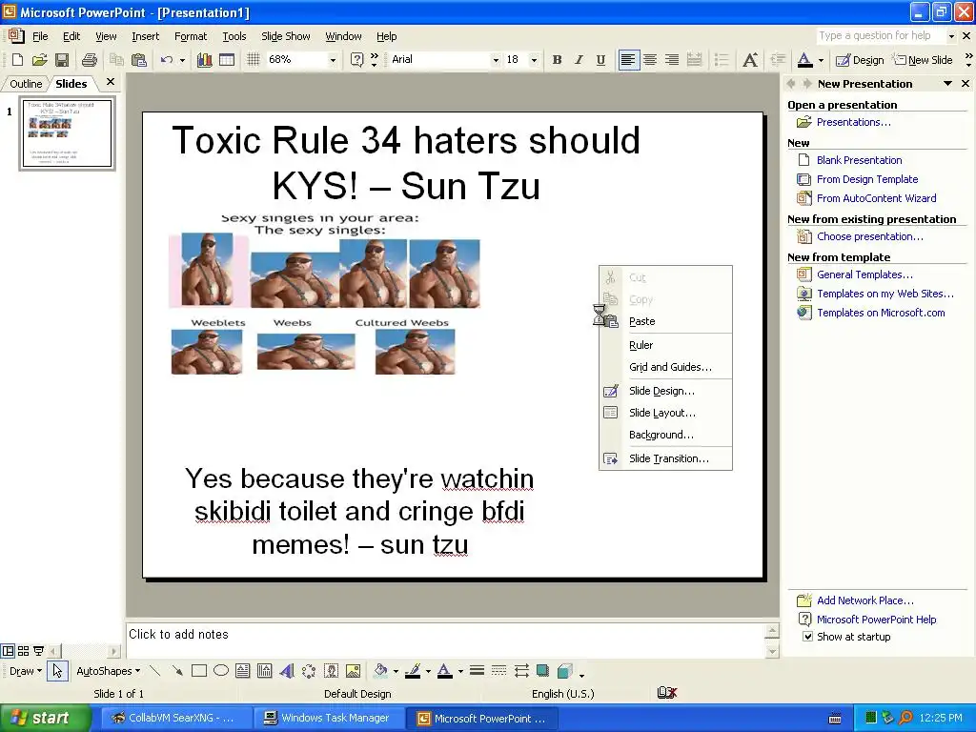The width and height of the screenshot is (976, 732).
Task: Open 3-D Style options
Action: tap(565, 670)
